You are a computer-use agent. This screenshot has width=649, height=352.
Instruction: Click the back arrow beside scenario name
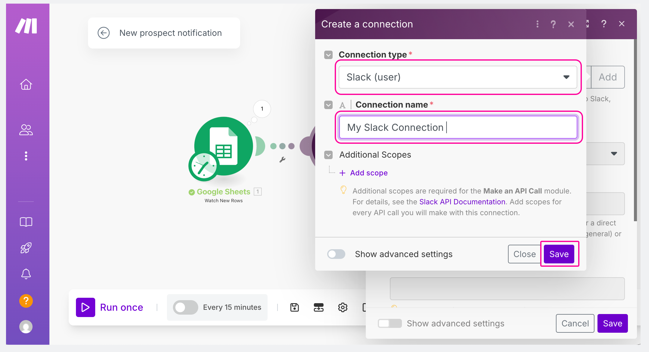coord(104,33)
